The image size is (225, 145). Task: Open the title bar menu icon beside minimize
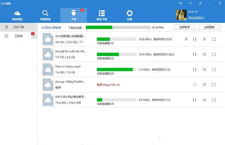200,3
